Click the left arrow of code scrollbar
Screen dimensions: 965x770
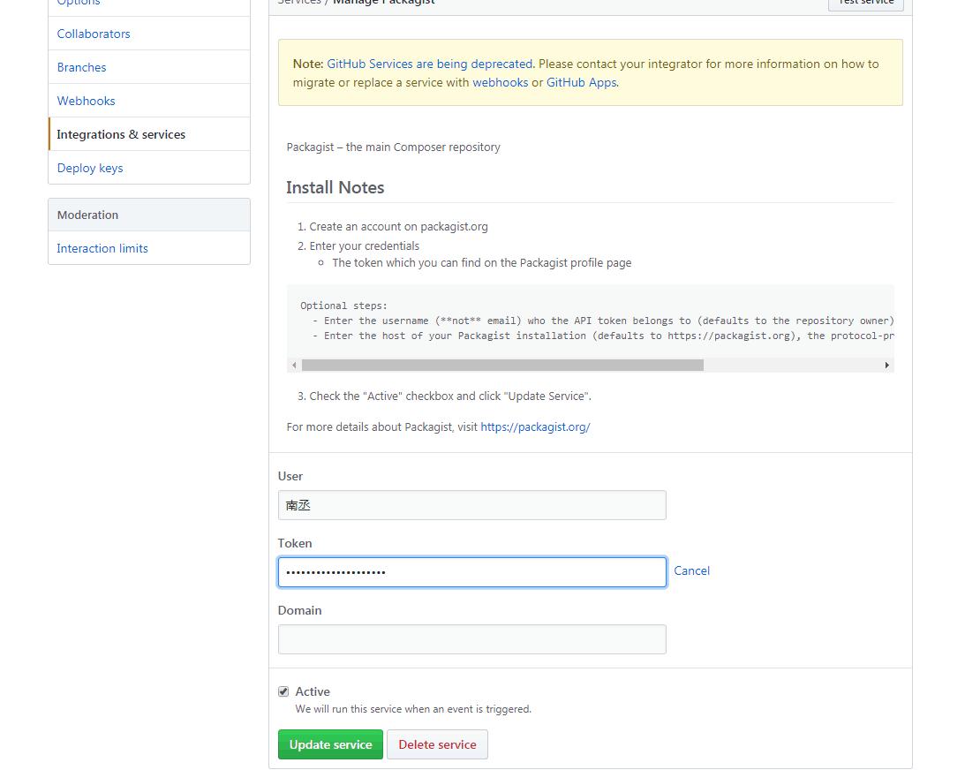coord(294,365)
